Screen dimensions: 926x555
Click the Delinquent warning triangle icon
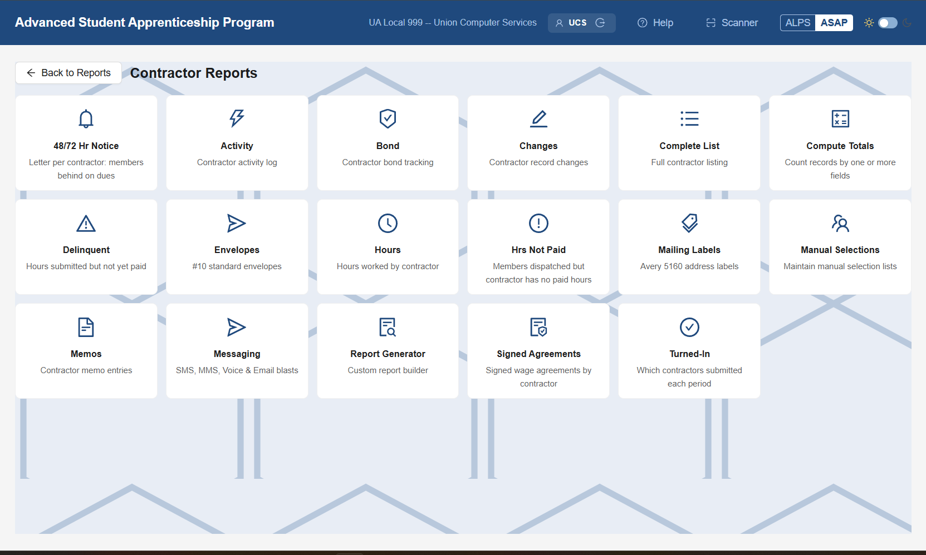point(86,223)
